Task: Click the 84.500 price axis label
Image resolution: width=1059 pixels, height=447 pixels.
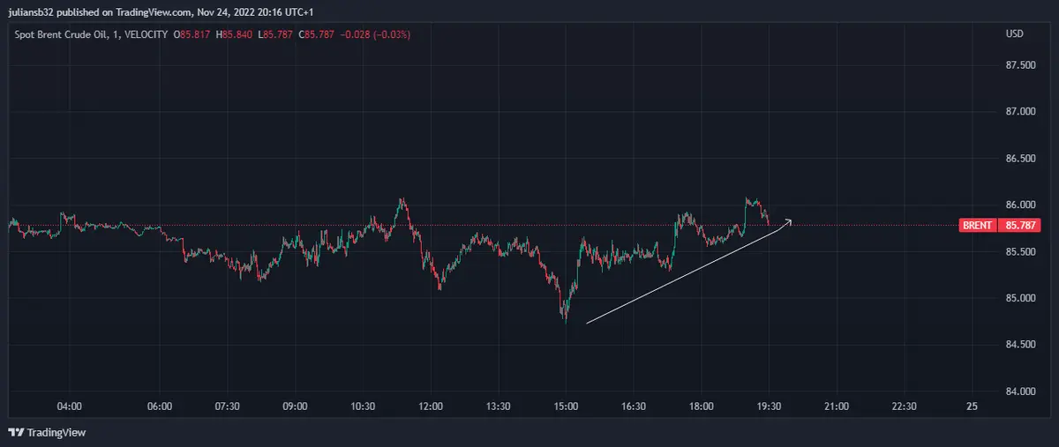Action: (1020, 344)
